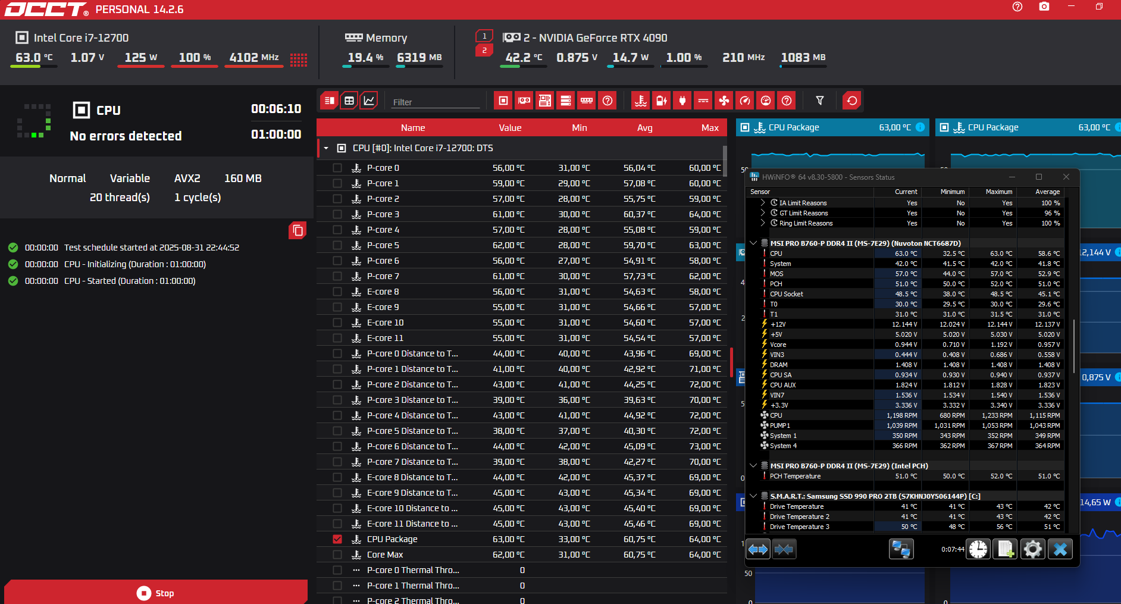
Task: Sort sensor table by Name column
Action: pos(413,128)
